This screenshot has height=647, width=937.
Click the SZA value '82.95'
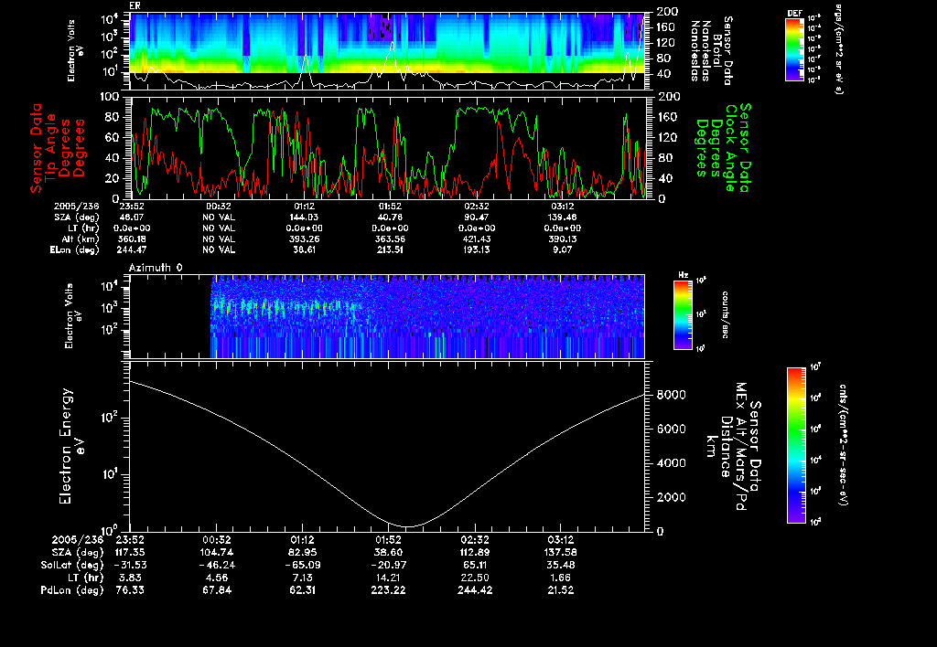[x=302, y=552]
